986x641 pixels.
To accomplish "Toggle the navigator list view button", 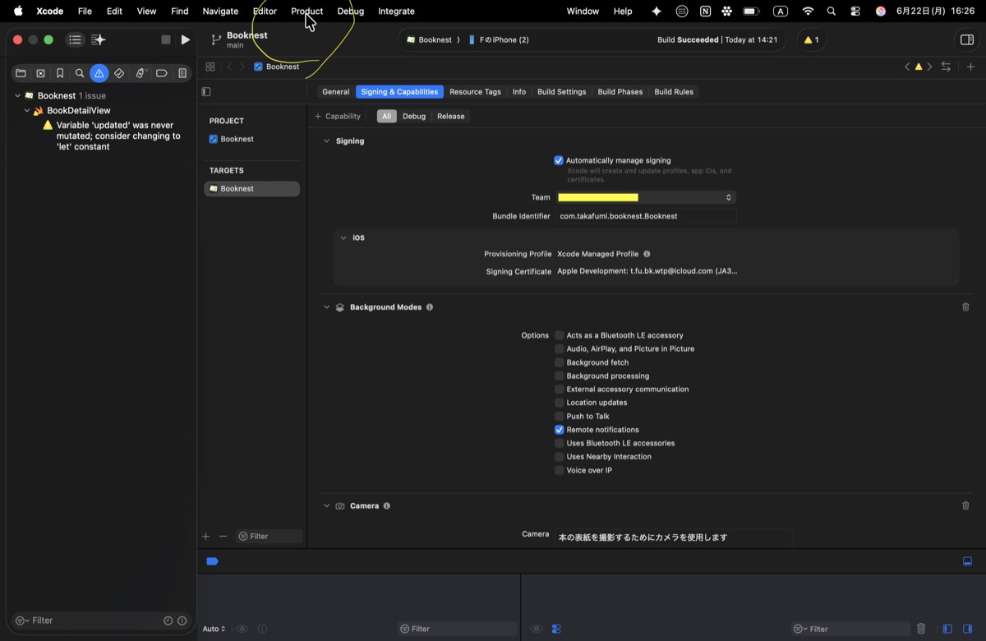I will 75,39.
